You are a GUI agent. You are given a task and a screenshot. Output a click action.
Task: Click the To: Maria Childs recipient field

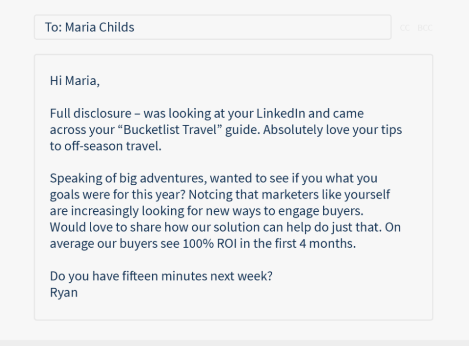pyautogui.click(x=212, y=27)
